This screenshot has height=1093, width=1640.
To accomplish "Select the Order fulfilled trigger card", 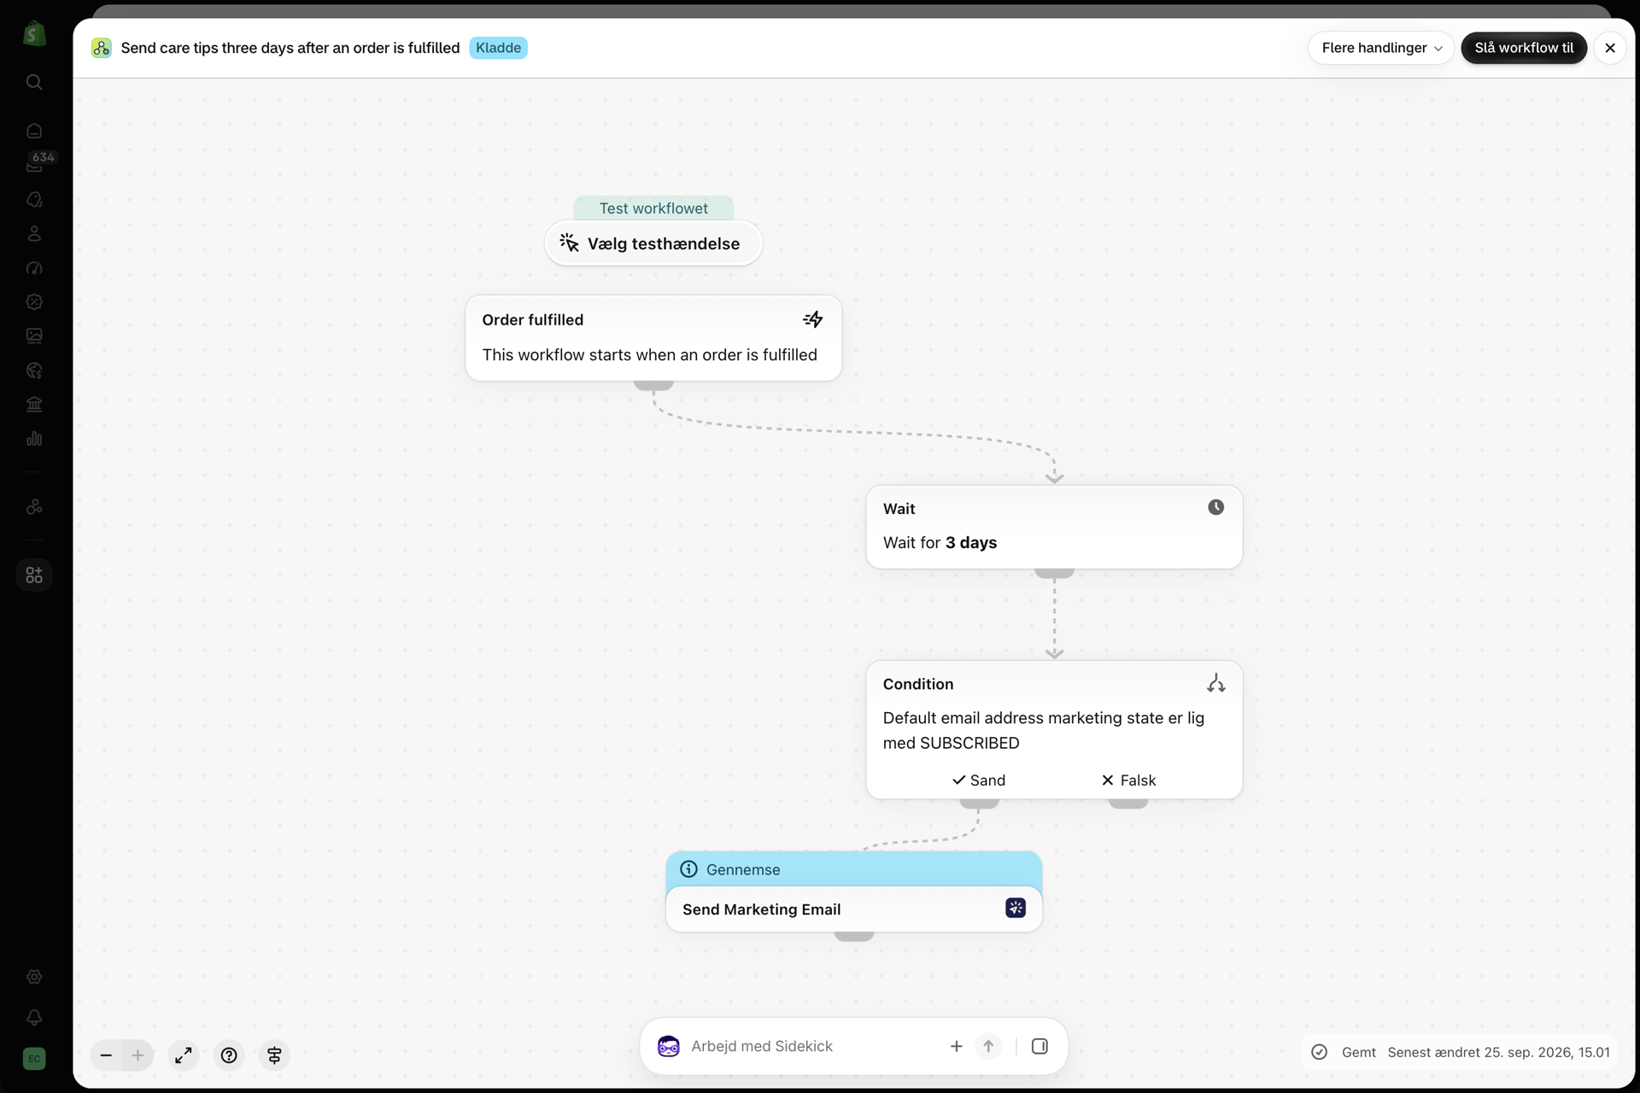I will pyautogui.click(x=653, y=338).
